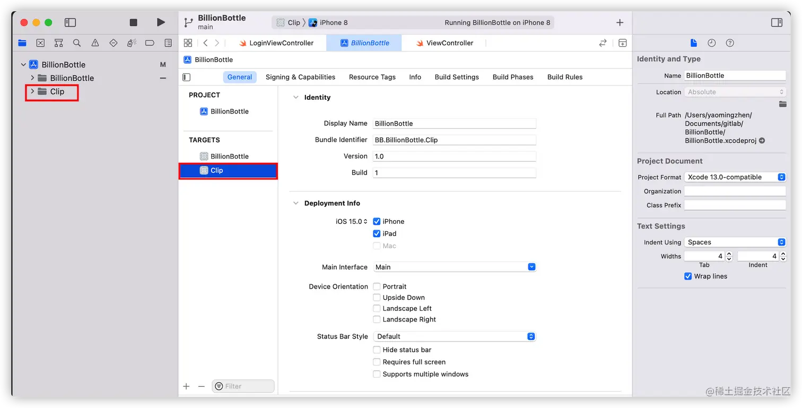Check Hide status bar
Screen dimensions: 802x408
click(x=377, y=350)
